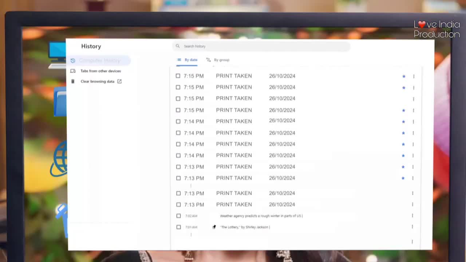Click the By group icon
This screenshot has width=466, height=262.
(x=208, y=60)
